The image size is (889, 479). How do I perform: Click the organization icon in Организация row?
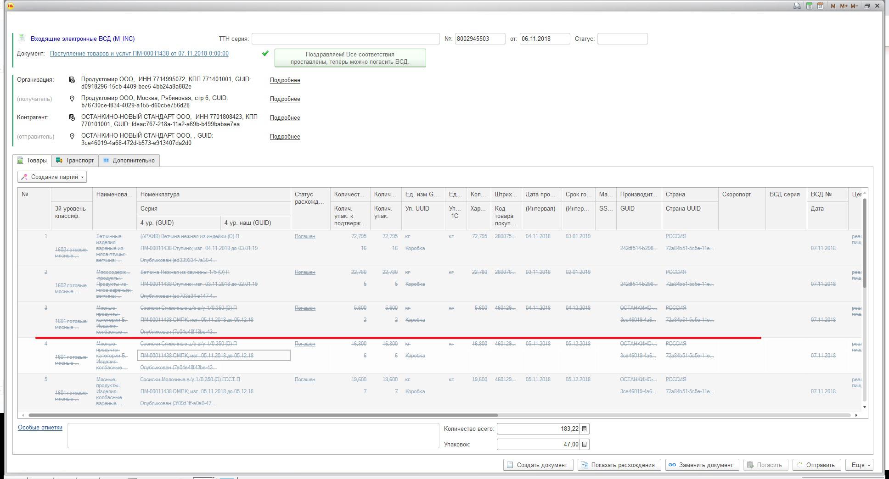tap(72, 80)
